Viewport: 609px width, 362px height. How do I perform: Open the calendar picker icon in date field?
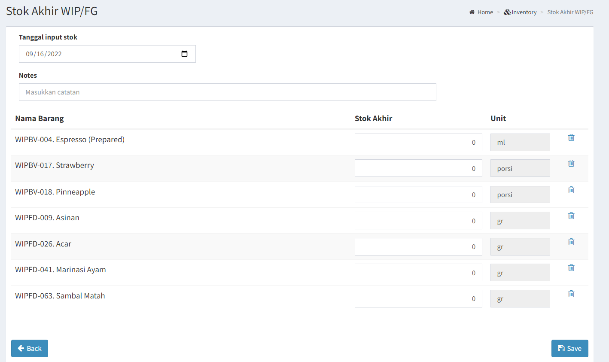[184, 54]
